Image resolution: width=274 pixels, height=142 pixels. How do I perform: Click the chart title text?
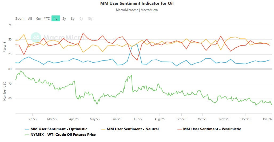click(x=137, y=3)
